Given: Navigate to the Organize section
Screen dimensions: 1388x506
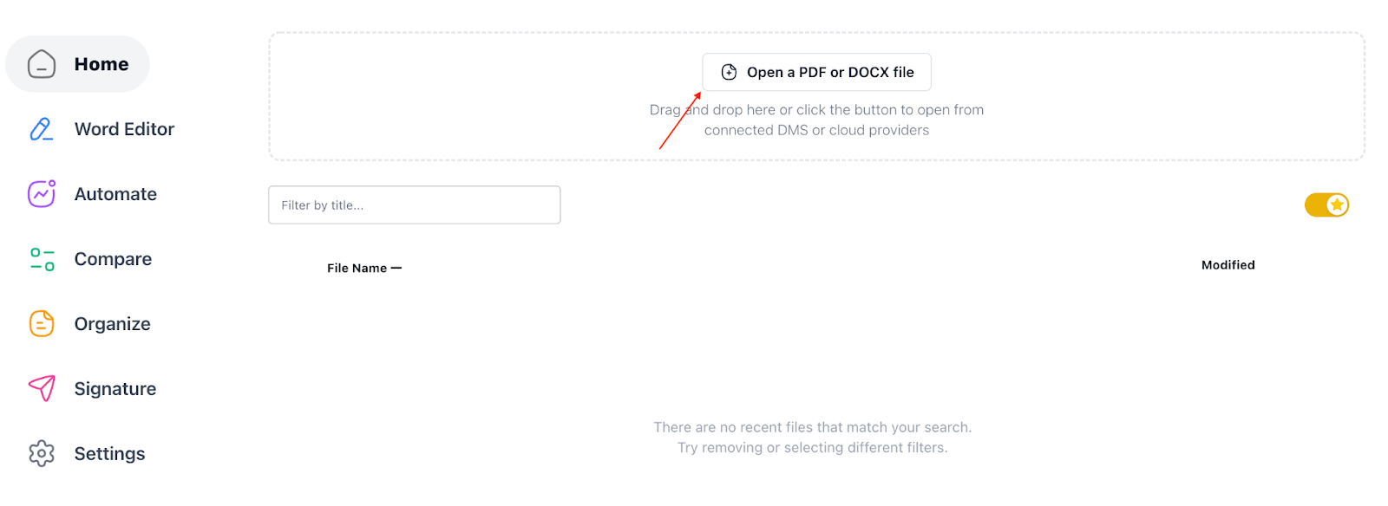Looking at the screenshot, I should (112, 324).
